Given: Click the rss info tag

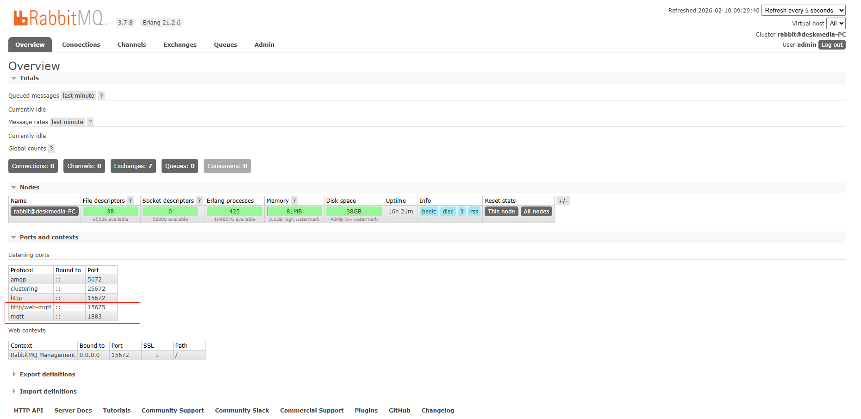Looking at the screenshot, I should 474,212.
